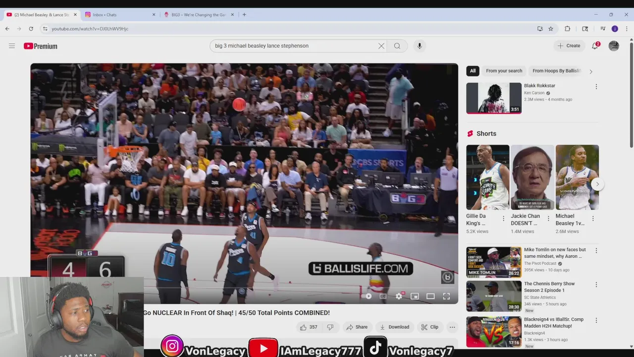Viewport: 634px width, 357px height.
Task: Create a Clip of the video
Action: [429, 327]
